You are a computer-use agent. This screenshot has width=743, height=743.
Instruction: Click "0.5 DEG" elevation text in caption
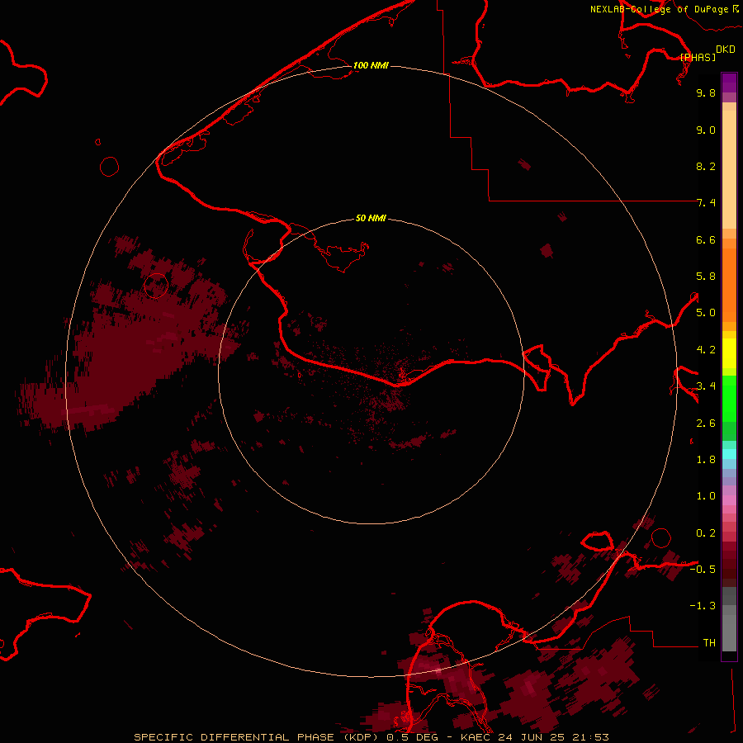tap(412, 737)
